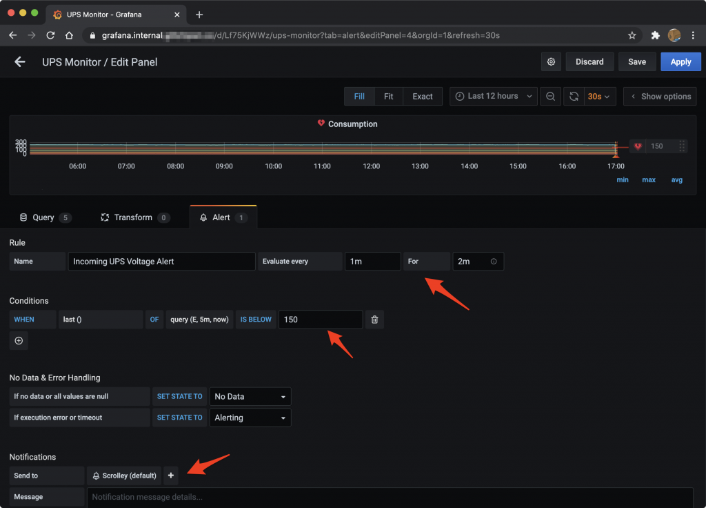706x508 pixels.
Task: Click the Chrome extensions puzzle icon
Action: pos(655,35)
